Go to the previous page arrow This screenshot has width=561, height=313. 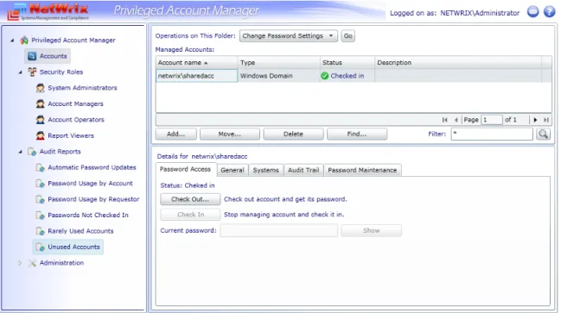[x=456, y=120]
